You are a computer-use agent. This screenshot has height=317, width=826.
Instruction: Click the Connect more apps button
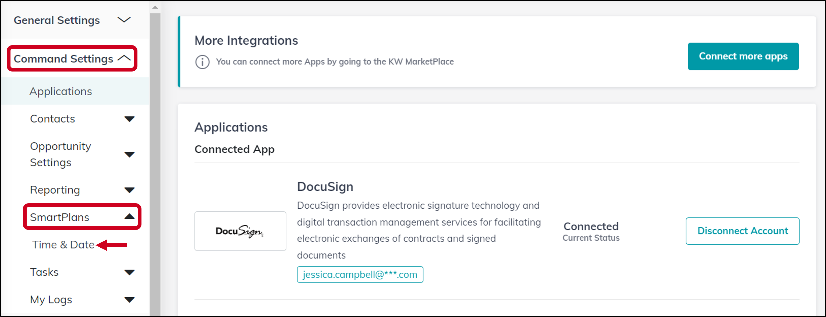click(743, 56)
